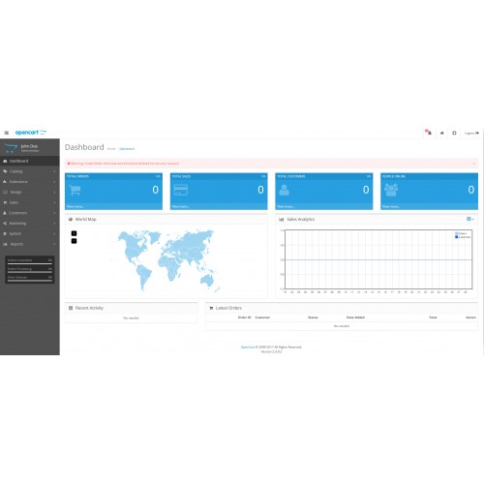Screen dimensions: 484x484
Task: Zoom in on the world map
Action: tap(74, 233)
